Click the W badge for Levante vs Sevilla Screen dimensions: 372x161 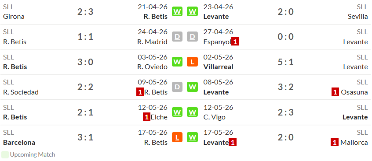pos(192,11)
